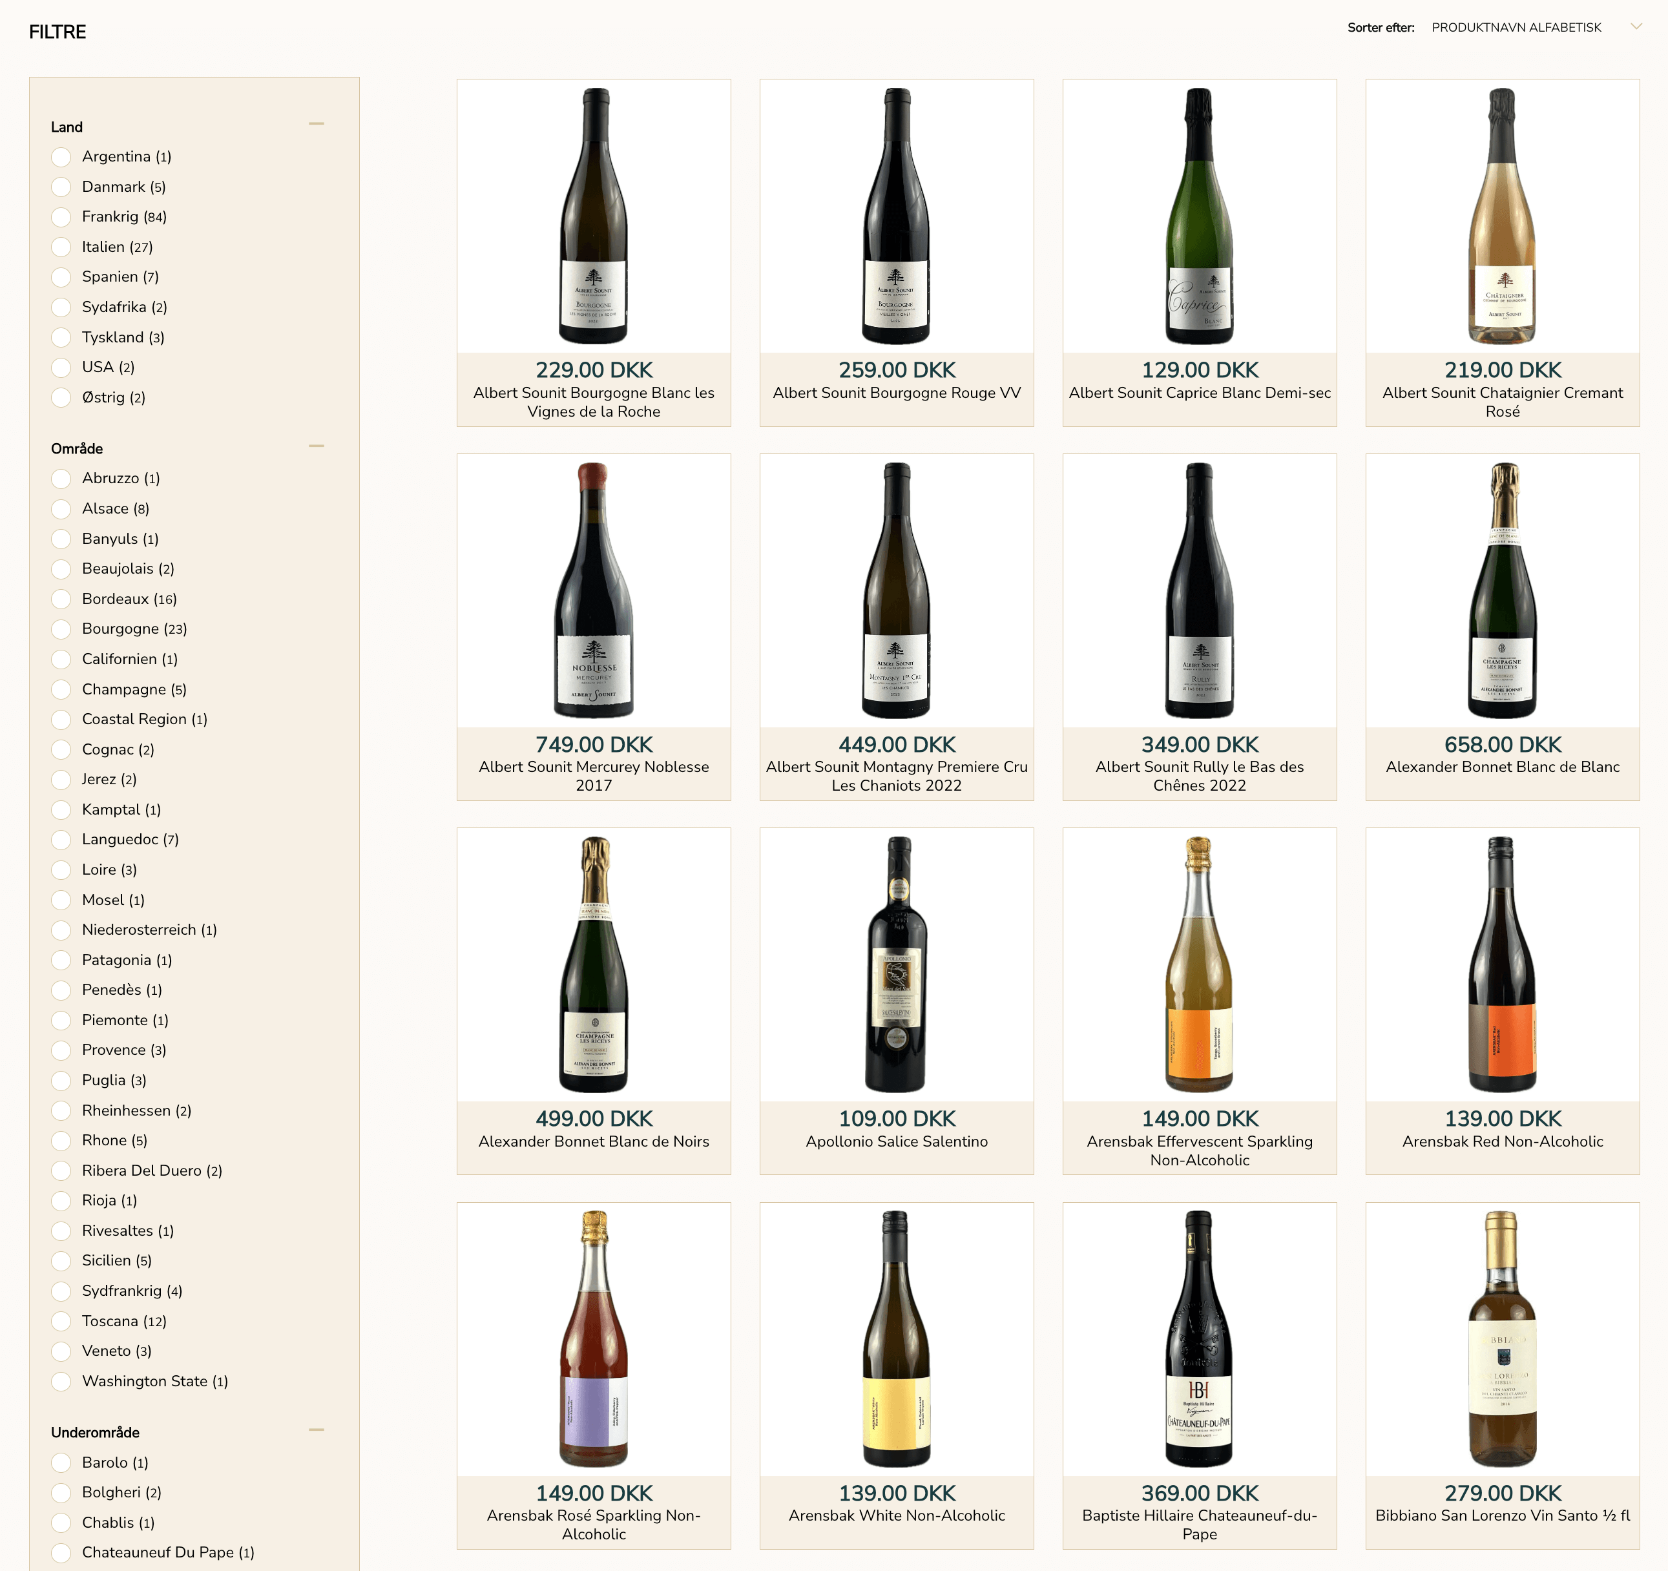The image size is (1668, 1571).
Task: Check the Argentina country filter
Action: coord(61,157)
